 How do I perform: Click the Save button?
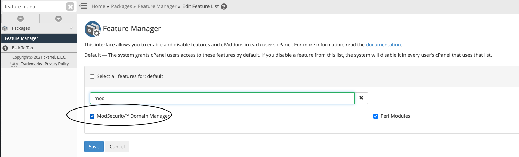point(94,147)
